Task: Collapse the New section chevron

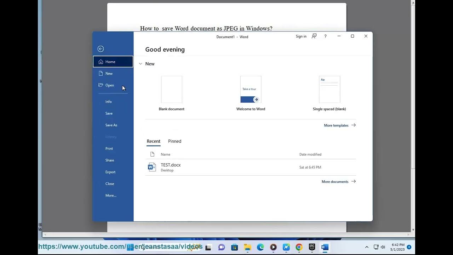Action: (x=141, y=64)
